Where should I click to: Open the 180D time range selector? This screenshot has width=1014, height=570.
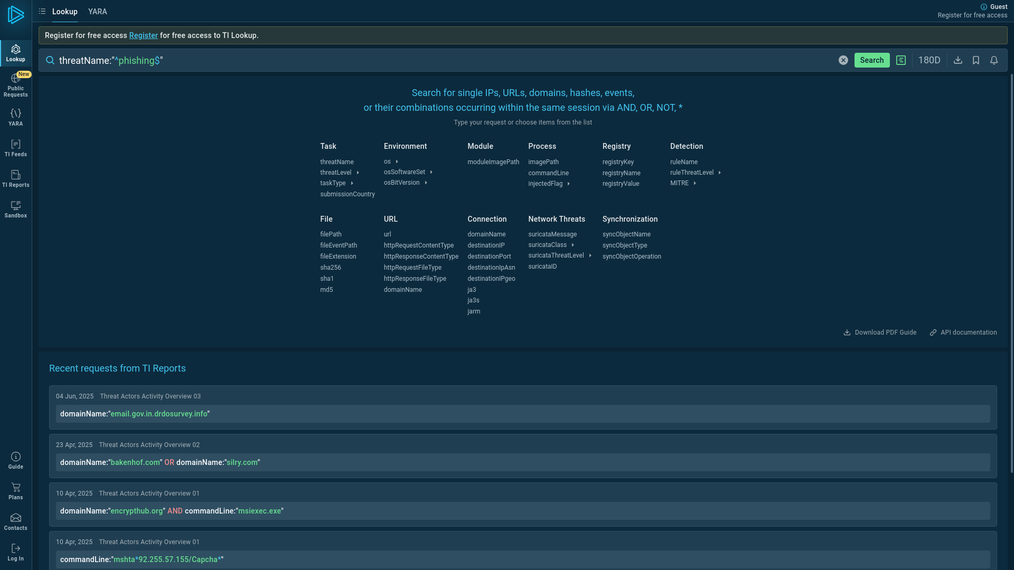(929, 60)
